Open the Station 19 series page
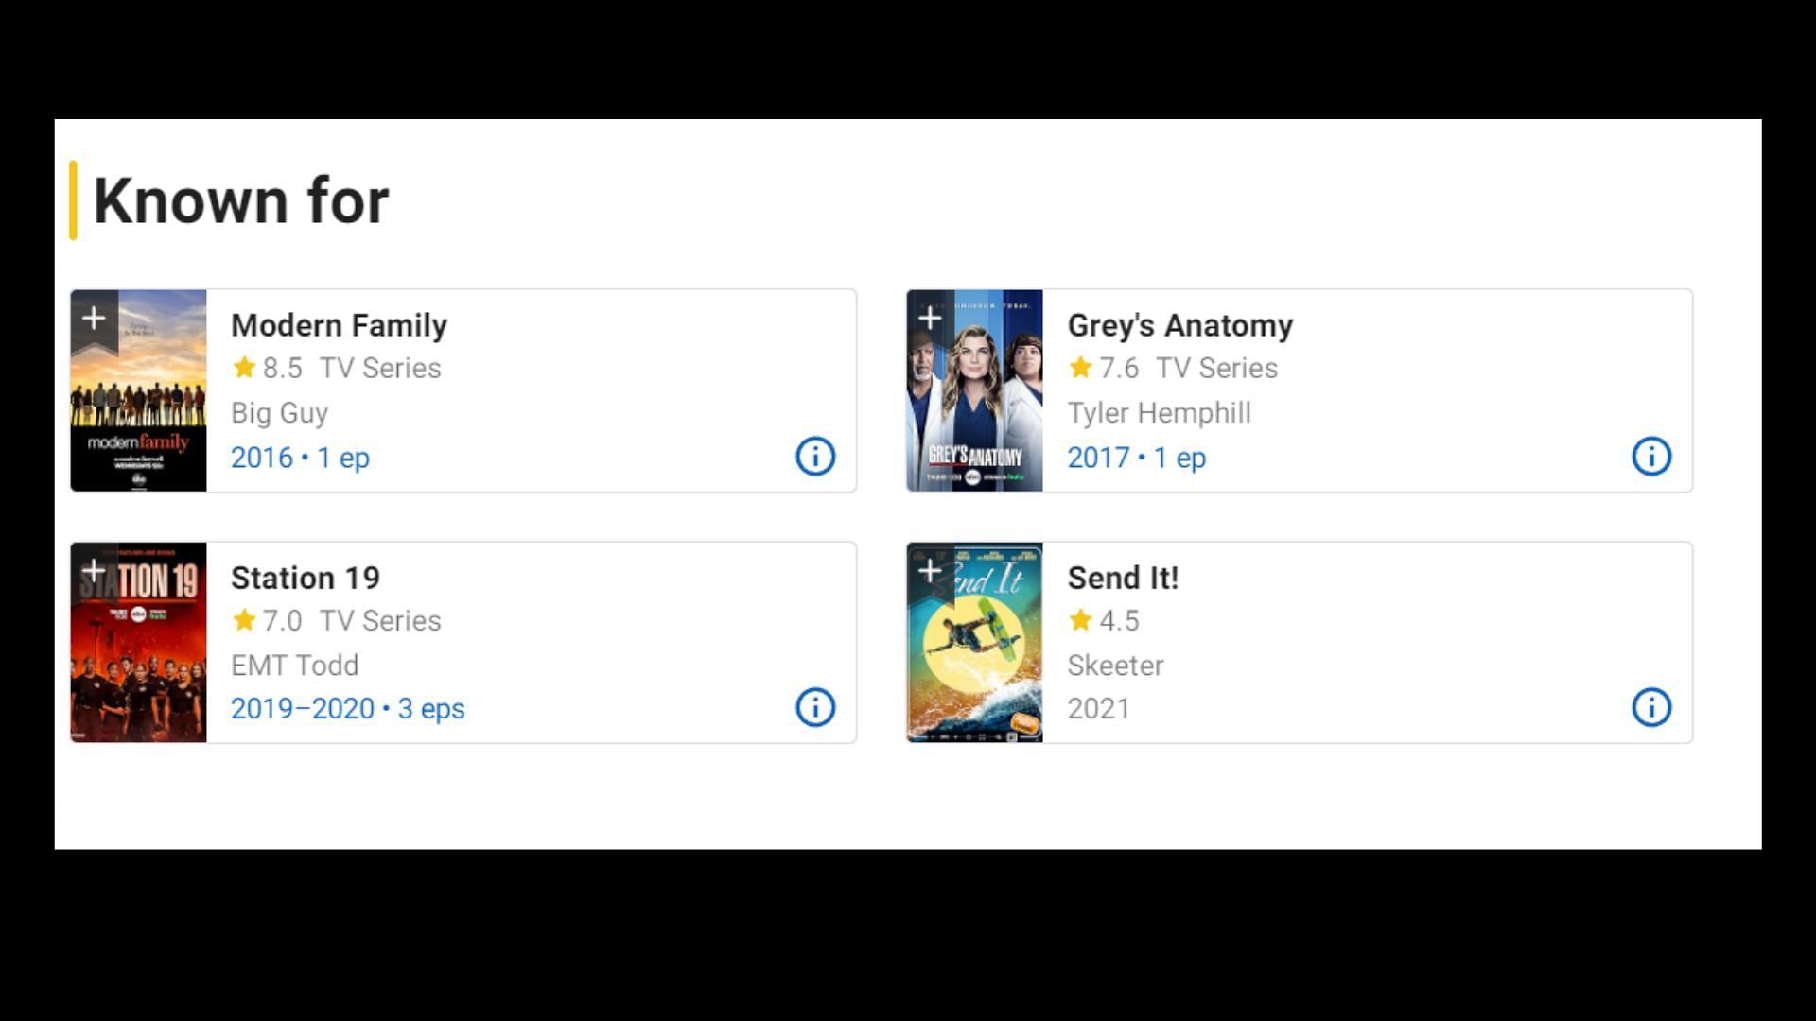The height and width of the screenshot is (1021, 1816). (305, 578)
